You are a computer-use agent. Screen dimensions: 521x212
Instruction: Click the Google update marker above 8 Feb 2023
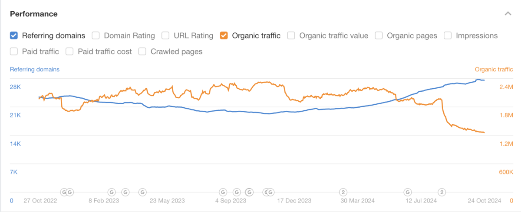click(x=111, y=192)
